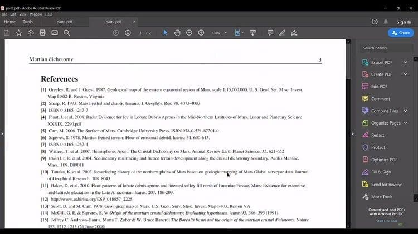Screen dimensions: 418x234
Task: Click the Sign In button
Action: pos(404,22)
